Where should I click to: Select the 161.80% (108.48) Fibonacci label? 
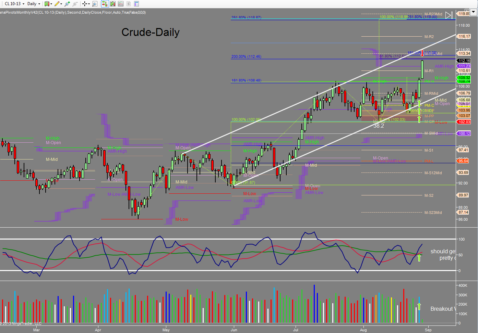pyautogui.click(x=246, y=81)
